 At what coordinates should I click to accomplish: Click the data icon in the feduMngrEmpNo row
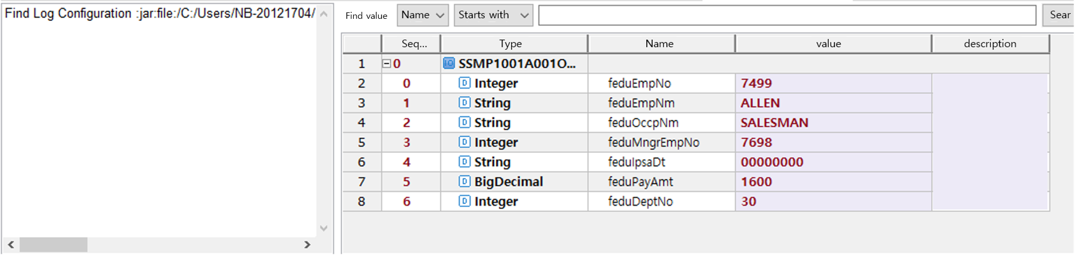[464, 142]
